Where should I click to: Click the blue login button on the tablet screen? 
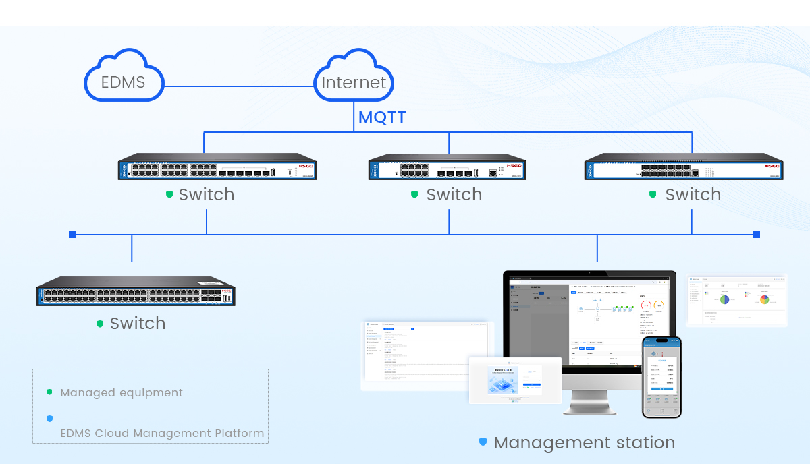click(x=531, y=384)
